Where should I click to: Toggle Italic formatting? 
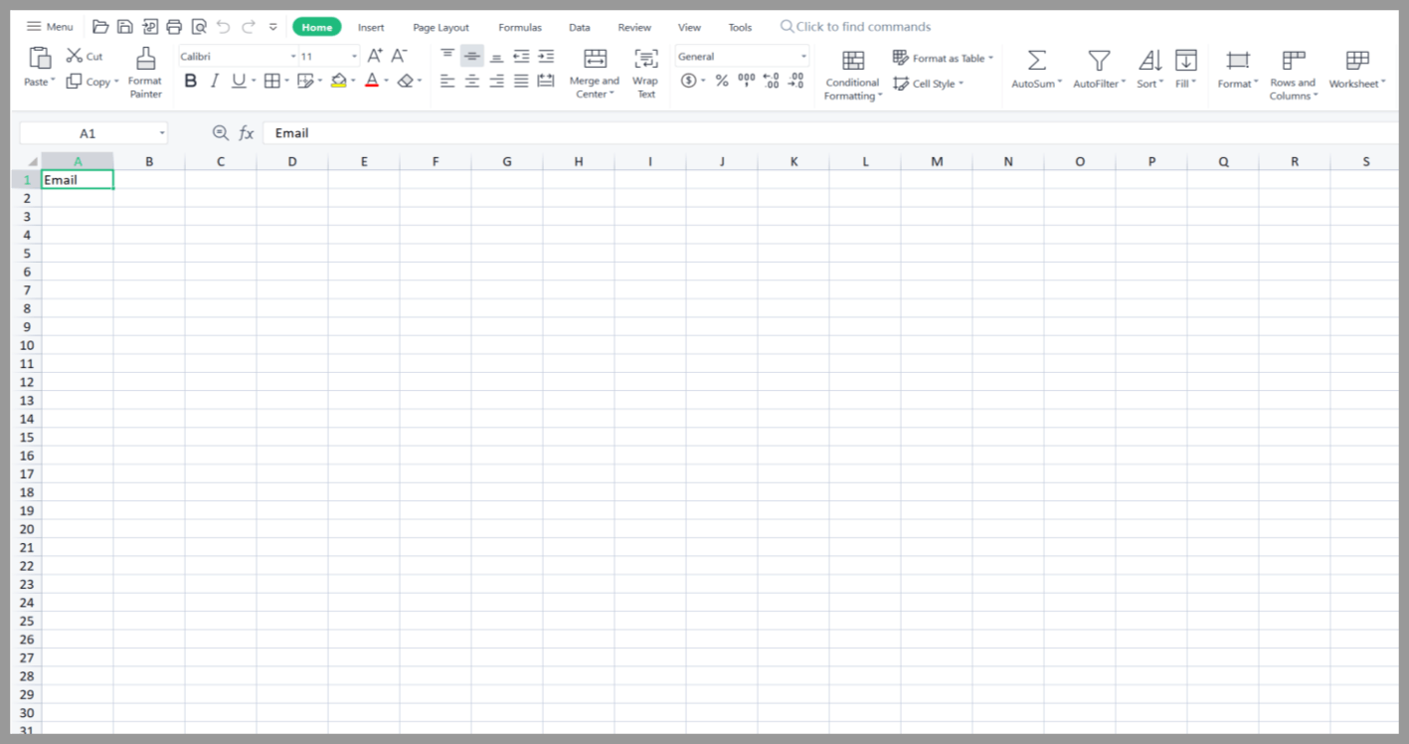pos(214,81)
